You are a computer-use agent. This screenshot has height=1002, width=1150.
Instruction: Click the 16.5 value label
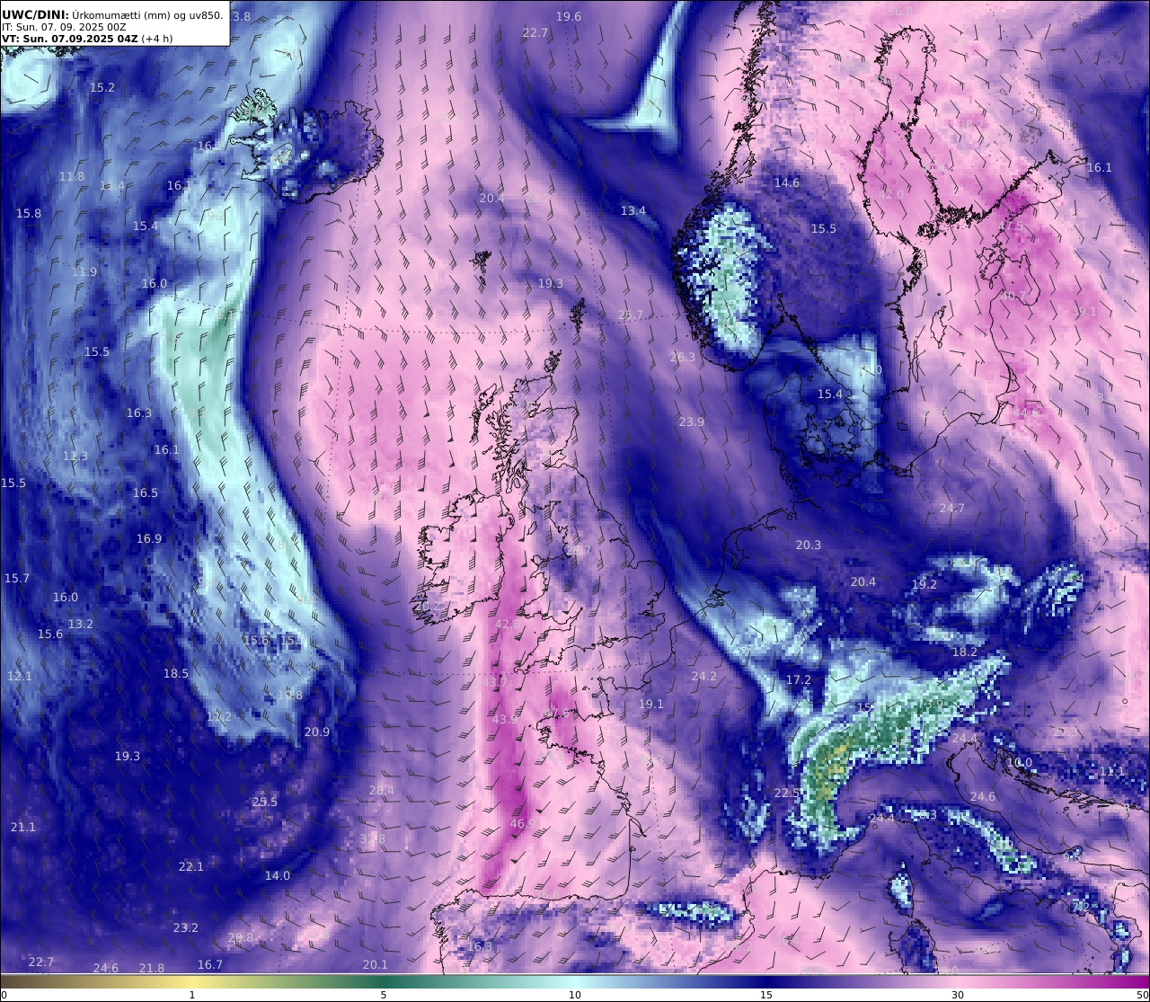coord(146,493)
